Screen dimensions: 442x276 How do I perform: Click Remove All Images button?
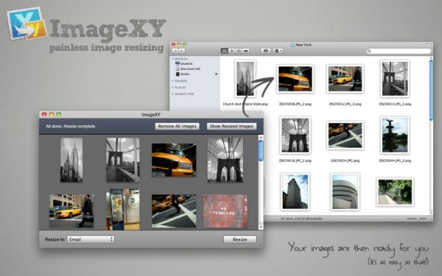point(177,126)
